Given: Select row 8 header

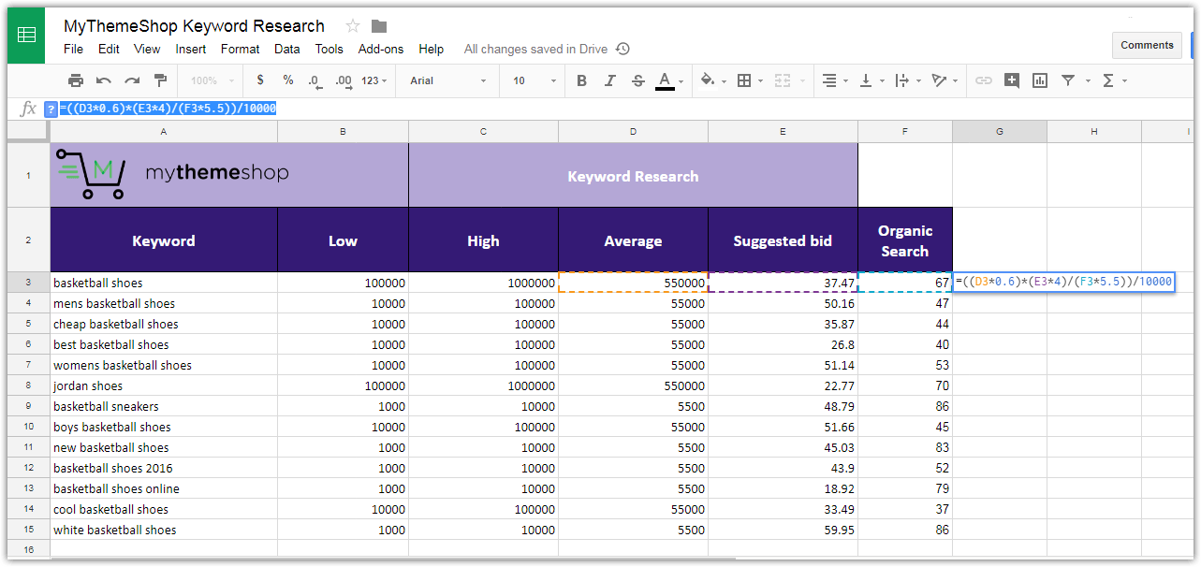Looking at the screenshot, I should coord(29,385).
